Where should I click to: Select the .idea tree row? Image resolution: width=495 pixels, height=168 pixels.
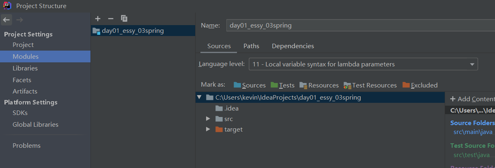click(x=320, y=108)
